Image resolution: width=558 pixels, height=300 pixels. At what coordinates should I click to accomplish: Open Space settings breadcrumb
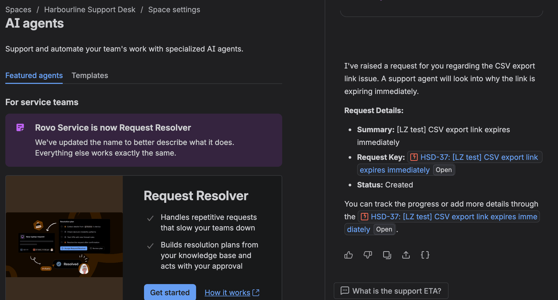coord(174,10)
